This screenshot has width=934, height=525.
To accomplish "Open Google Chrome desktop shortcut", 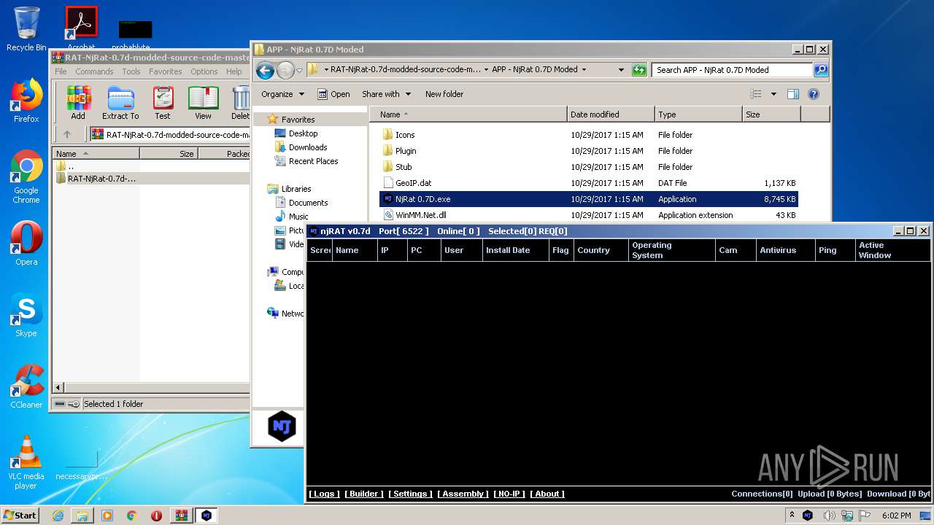I will click(26, 176).
